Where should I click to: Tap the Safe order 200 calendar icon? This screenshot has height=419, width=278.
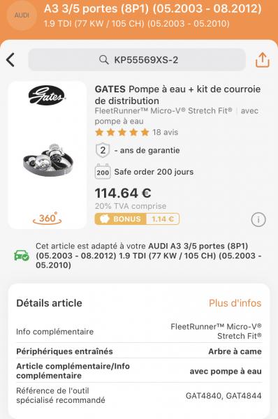pyautogui.click(x=103, y=172)
